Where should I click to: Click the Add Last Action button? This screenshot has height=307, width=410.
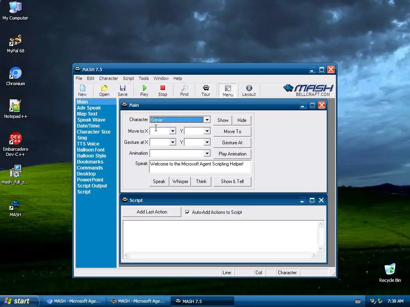[x=152, y=212]
